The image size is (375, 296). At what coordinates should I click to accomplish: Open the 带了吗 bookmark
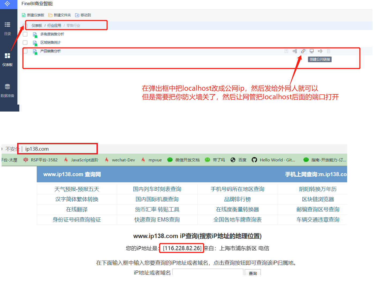(215, 160)
